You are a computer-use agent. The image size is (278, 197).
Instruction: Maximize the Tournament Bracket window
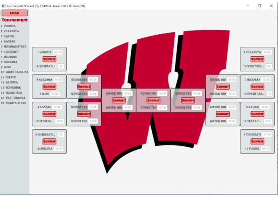(259, 6)
